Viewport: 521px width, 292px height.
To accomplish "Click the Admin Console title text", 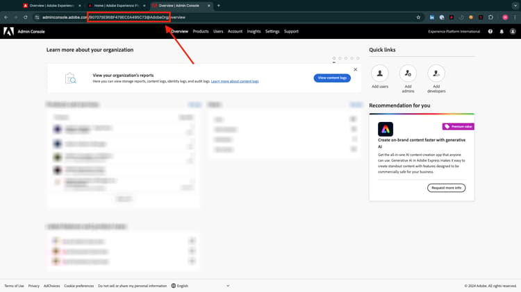I will tap(31, 31).
